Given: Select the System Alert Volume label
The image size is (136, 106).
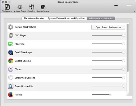Looking at the screenshot, I should 25,27.
